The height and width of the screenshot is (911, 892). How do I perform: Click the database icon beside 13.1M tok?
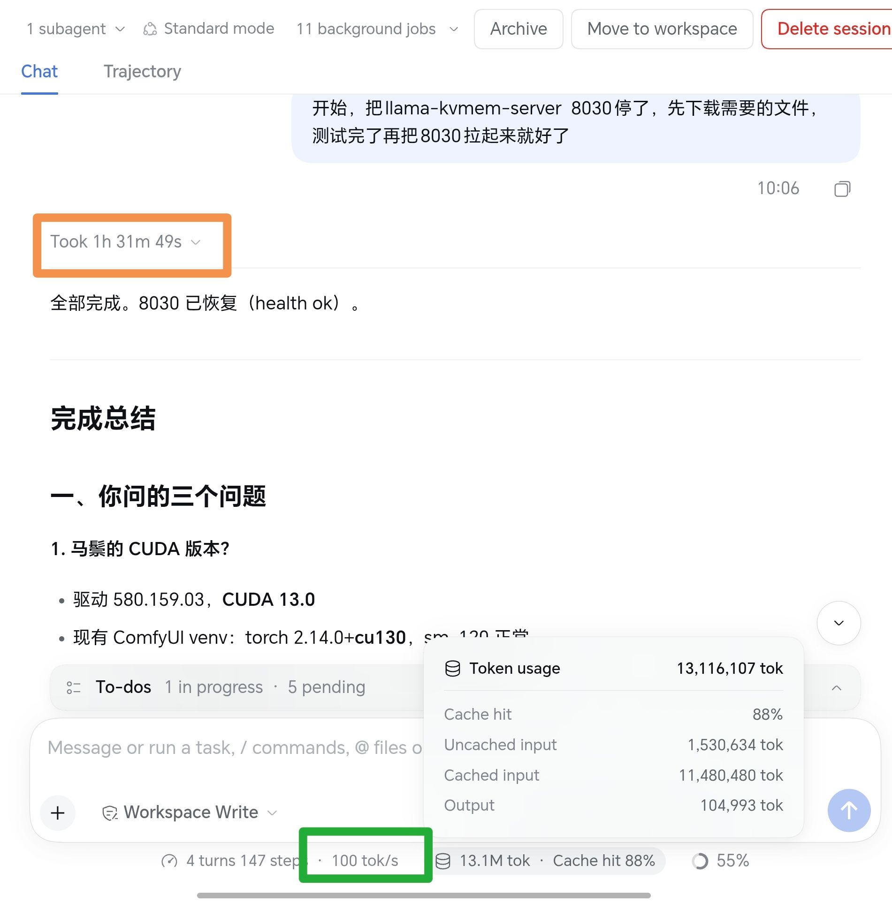(x=443, y=861)
